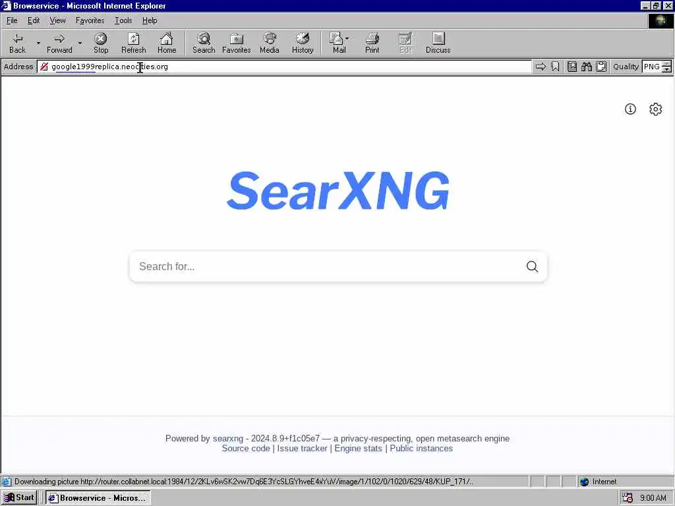Increase Quality using the up spinner arrow
This screenshot has width=675, height=506.
tap(667, 64)
